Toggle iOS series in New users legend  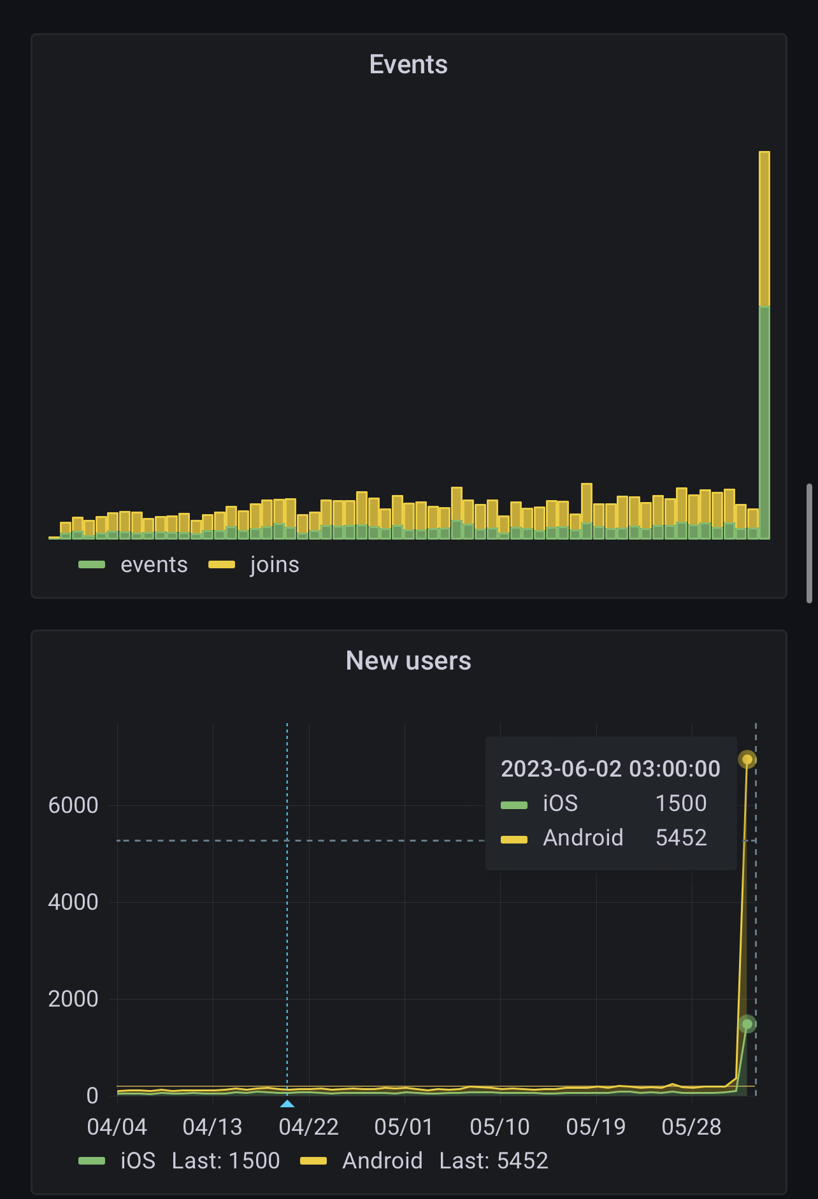138,1161
